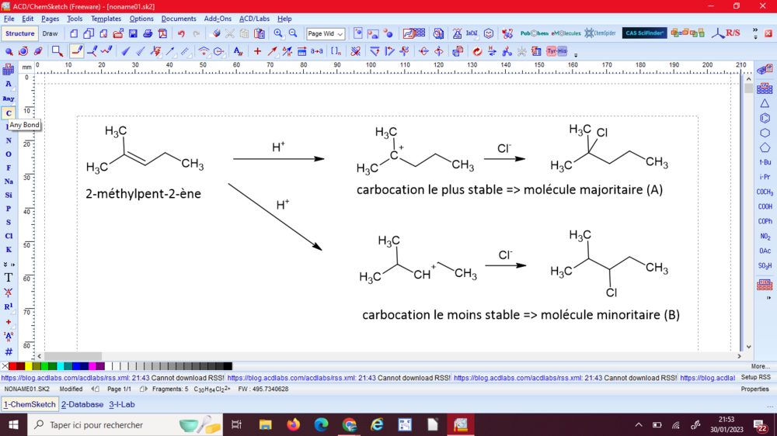Toggle the Draw Normal bond tool
Image resolution: width=777 pixels, height=436 pixels.
click(x=76, y=51)
